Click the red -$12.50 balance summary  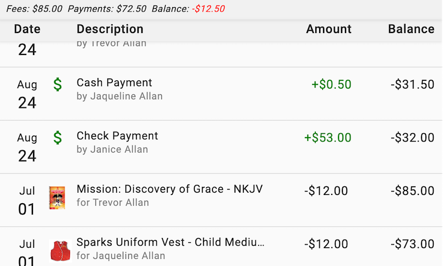[x=208, y=9]
